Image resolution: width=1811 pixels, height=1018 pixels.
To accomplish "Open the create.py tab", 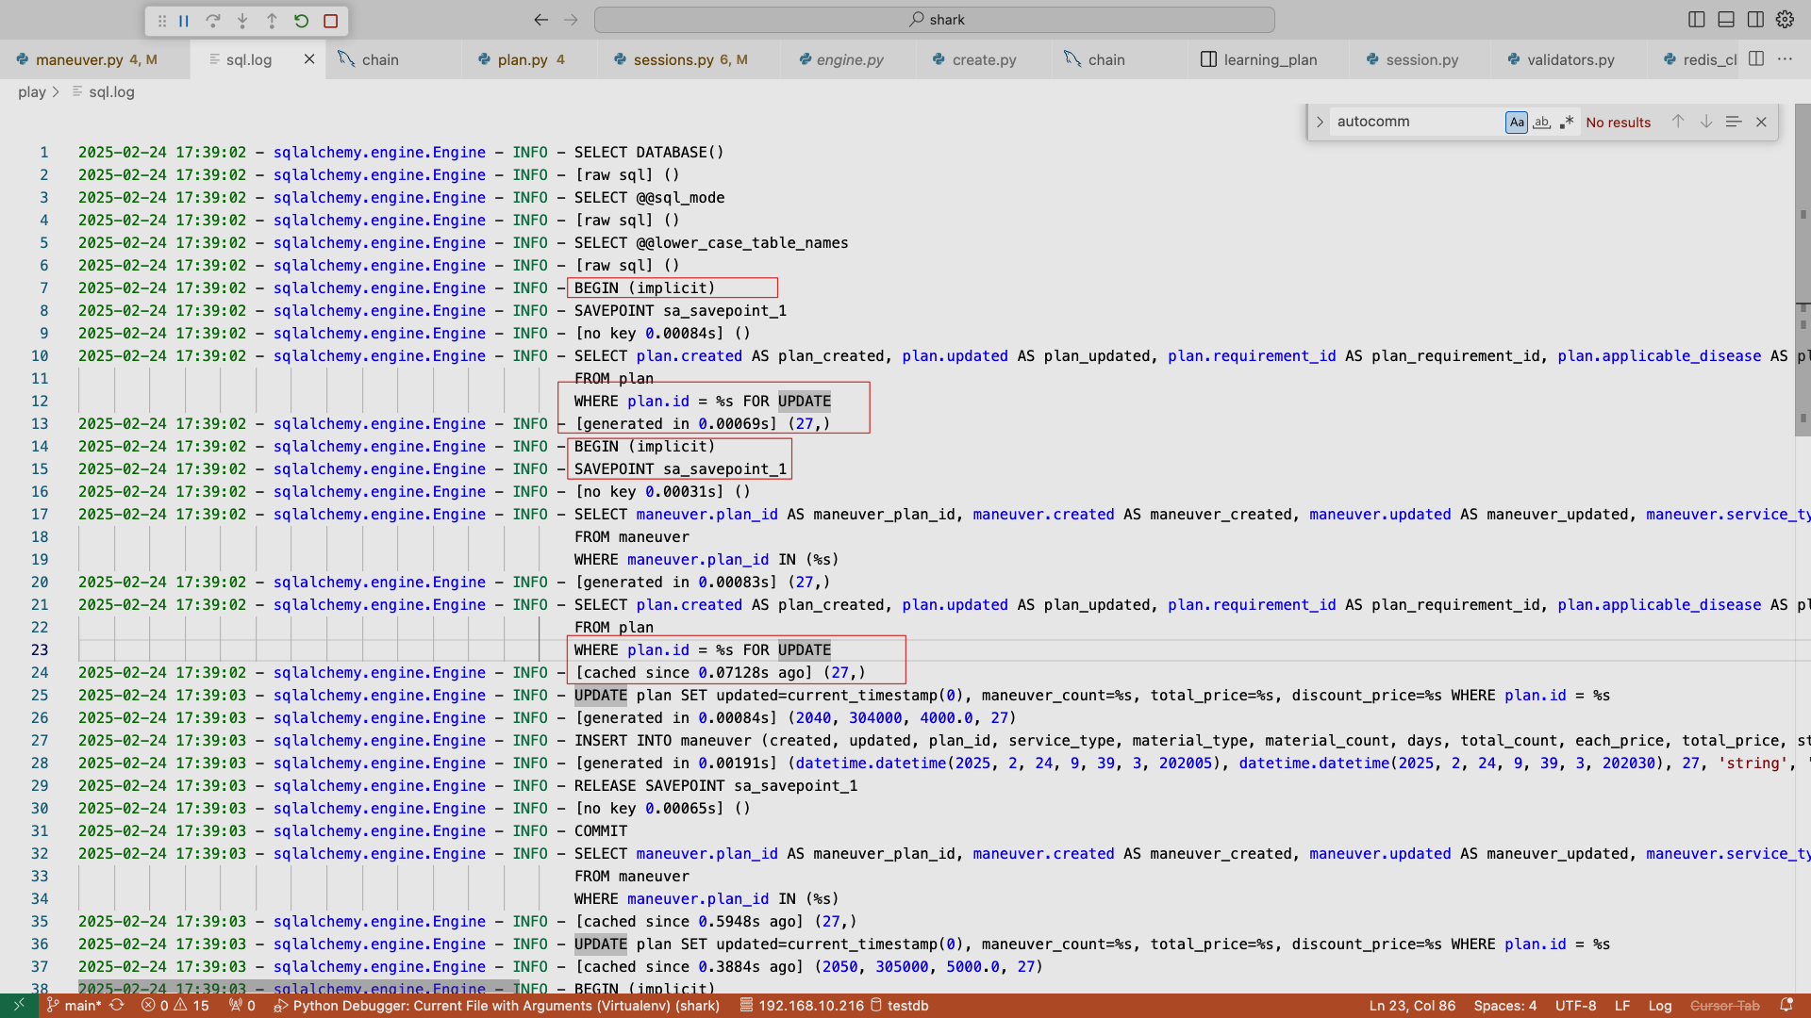I will (984, 59).
